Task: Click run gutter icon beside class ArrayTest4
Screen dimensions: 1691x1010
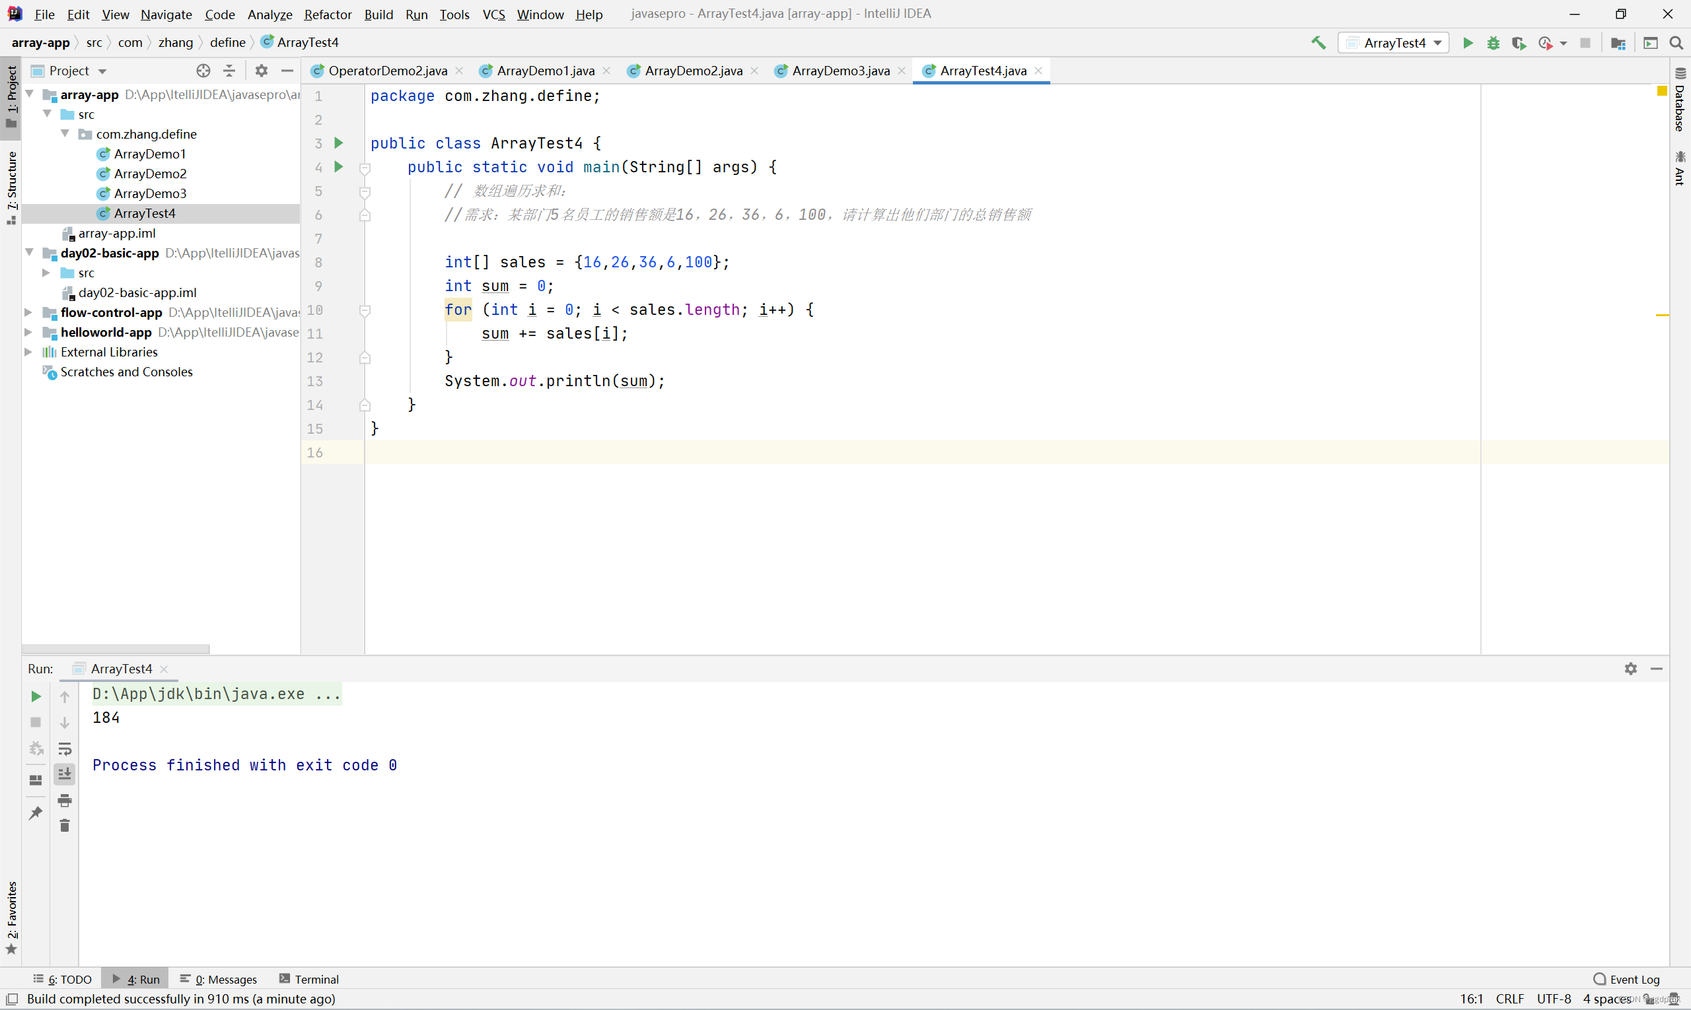Action: pos(338,143)
